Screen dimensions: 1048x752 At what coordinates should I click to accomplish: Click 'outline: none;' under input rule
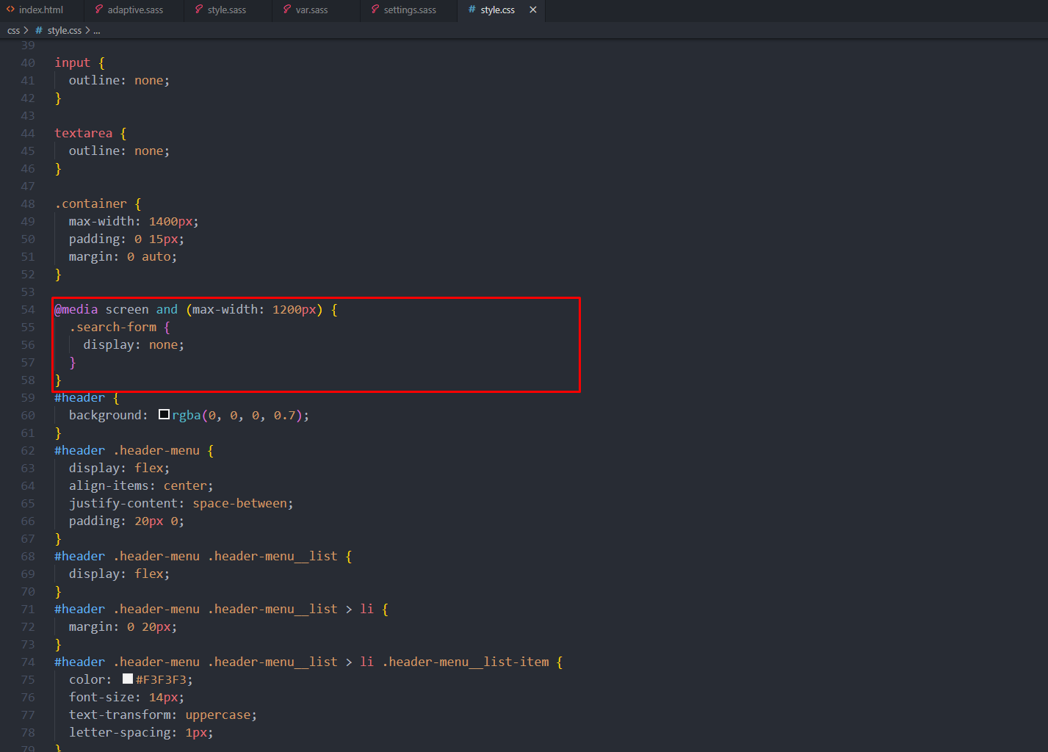click(119, 81)
